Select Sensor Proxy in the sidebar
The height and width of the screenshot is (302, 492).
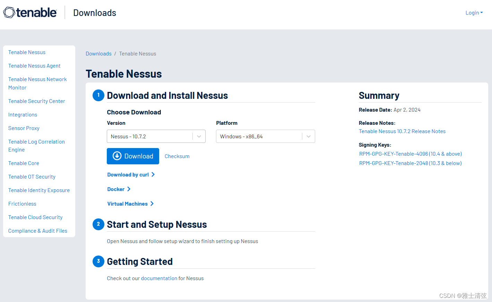[x=24, y=128]
